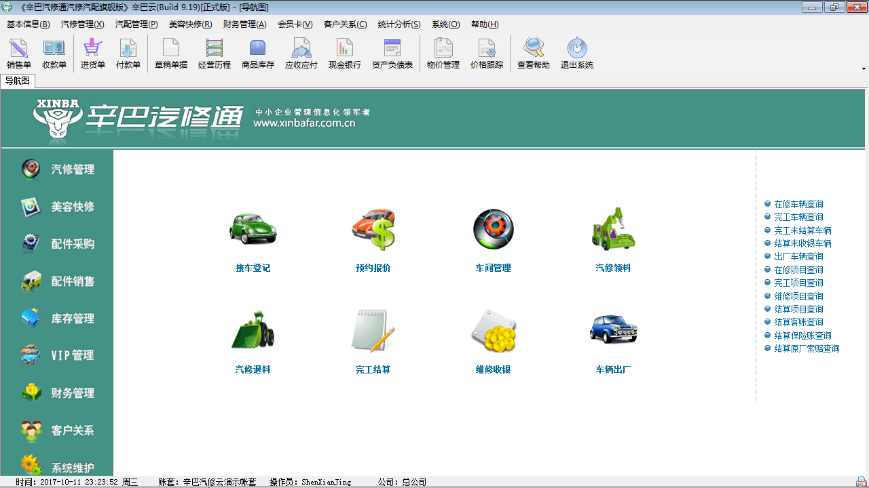Open the 会员卡(V) menu
Image resolution: width=869 pixels, height=488 pixels.
tap(295, 24)
